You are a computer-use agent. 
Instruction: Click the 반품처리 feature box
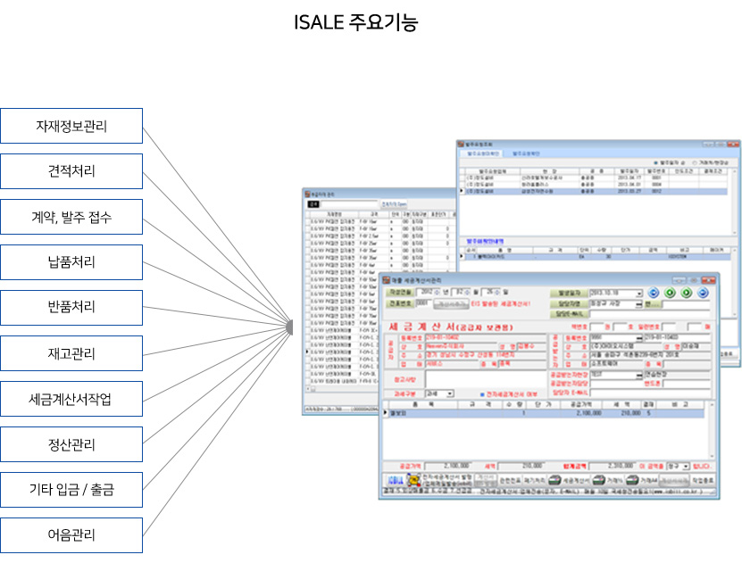pyautogui.click(x=71, y=308)
